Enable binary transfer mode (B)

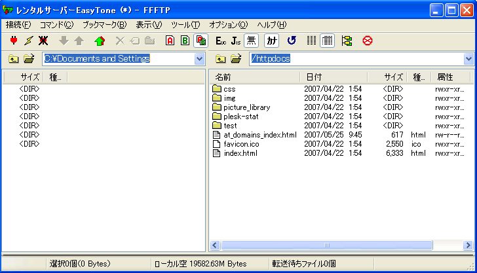pos(185,41)
